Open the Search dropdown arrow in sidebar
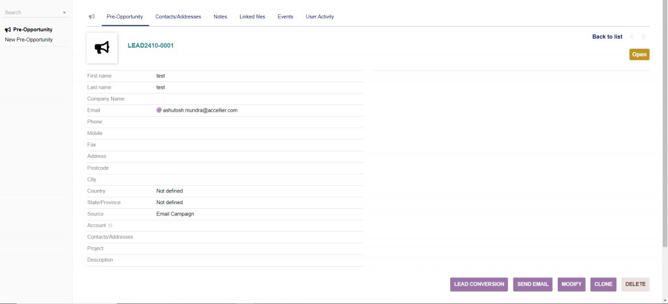Image resolution: width=668 pixels, height=304 pixels. (x=65, y=13)
